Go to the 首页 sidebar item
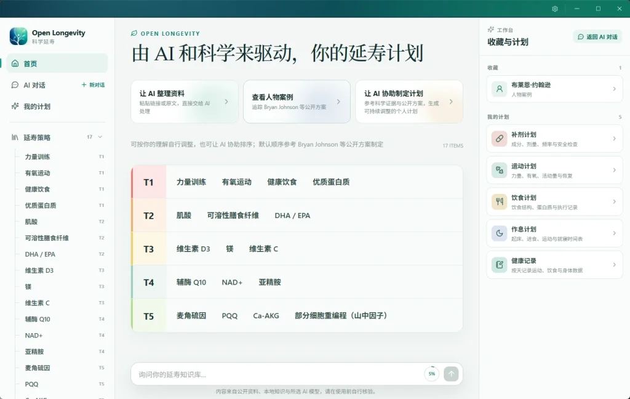The image size is (630, 399). 57,63
